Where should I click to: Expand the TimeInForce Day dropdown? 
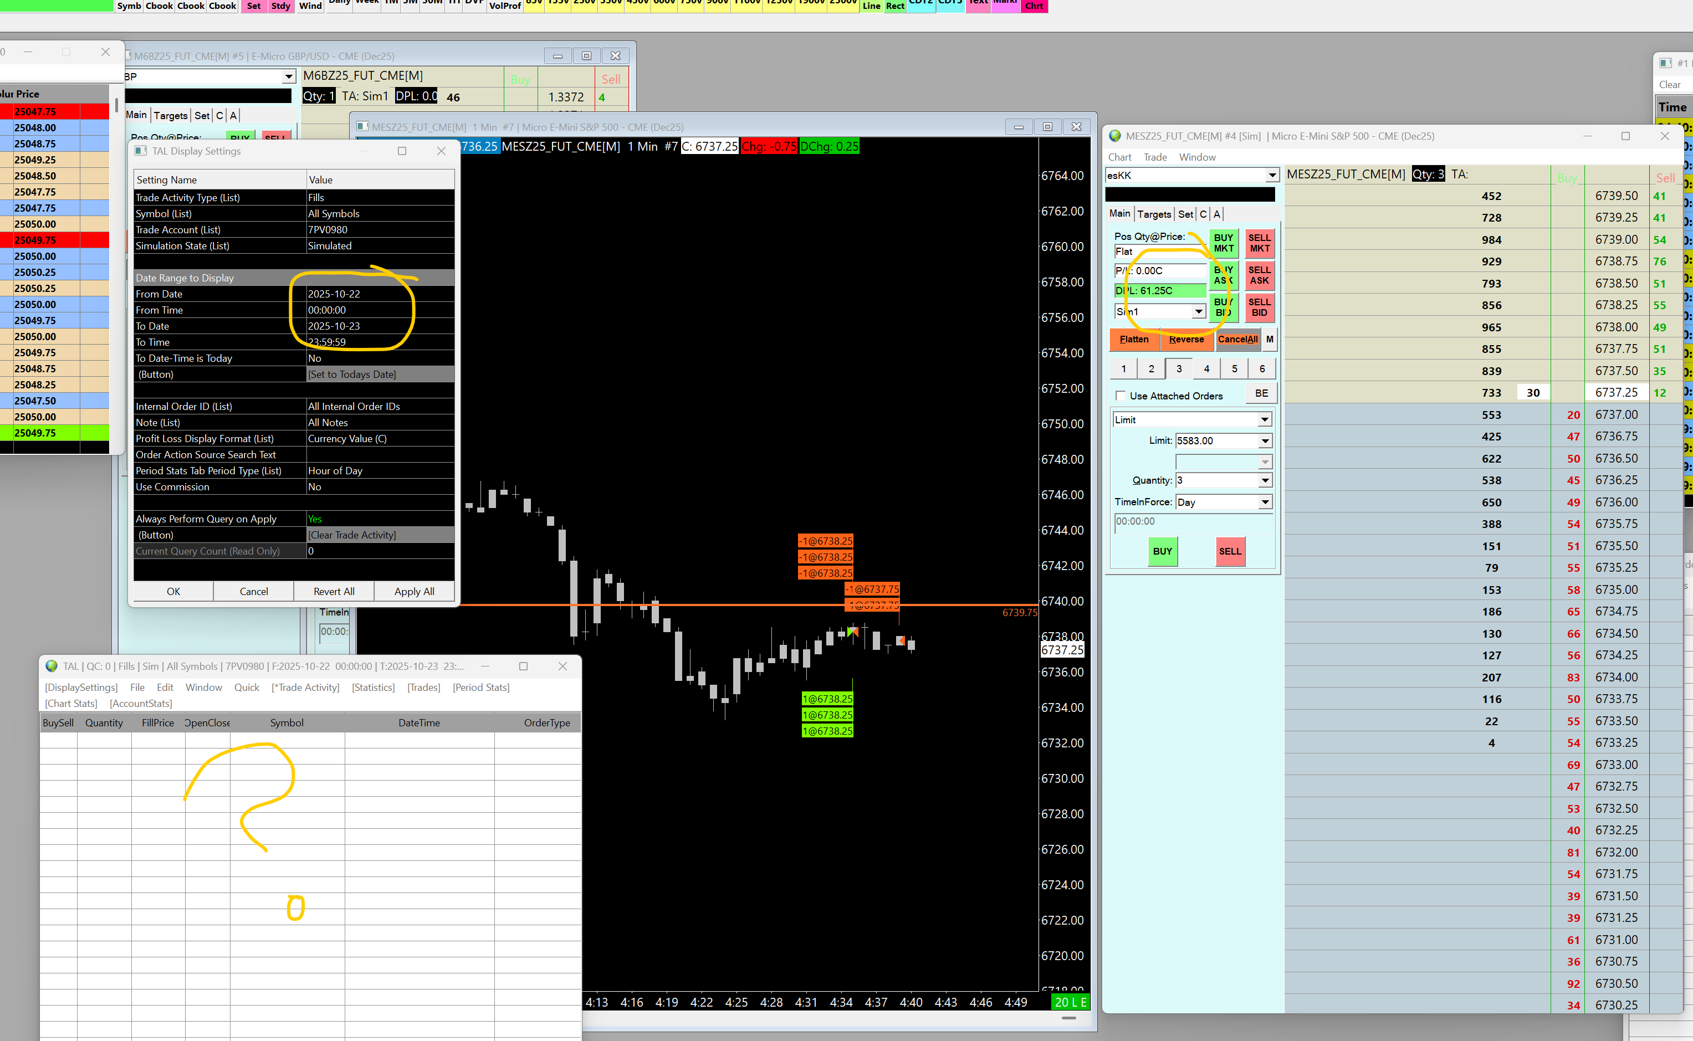1264,502
